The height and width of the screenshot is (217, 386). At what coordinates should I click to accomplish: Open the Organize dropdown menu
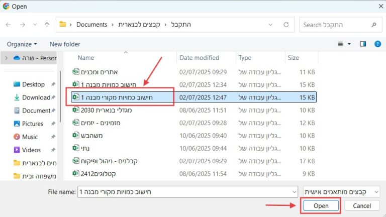(x=22, y=44)
